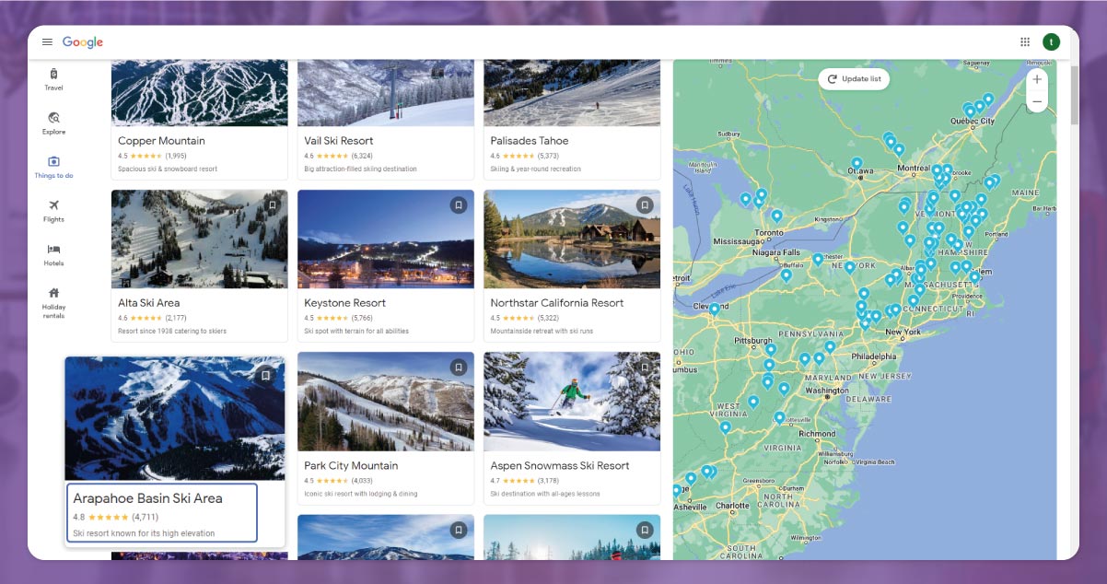The image size is (1107, 584).
Task: Zoom out on the map
Action: (1037, 101)
